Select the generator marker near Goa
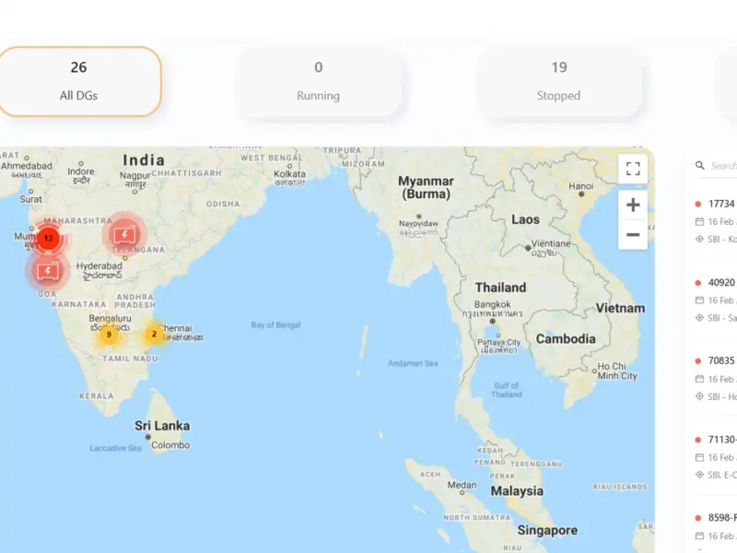 tap(48, 271)
